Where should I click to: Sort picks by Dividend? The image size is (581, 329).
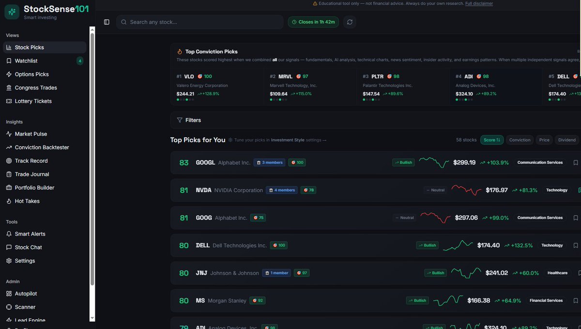tap(566, 140)
